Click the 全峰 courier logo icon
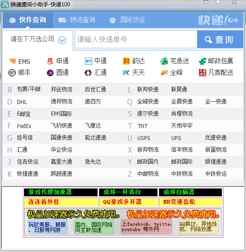Viewport: 246px width, 252px height. (164, 73)
